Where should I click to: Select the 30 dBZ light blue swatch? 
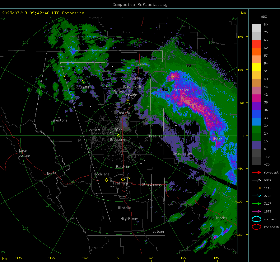coord(256,121)
